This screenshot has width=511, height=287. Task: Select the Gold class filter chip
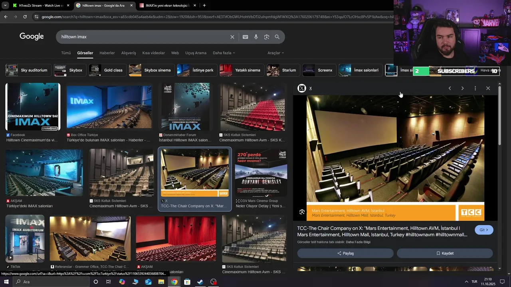tap(107, 70)
